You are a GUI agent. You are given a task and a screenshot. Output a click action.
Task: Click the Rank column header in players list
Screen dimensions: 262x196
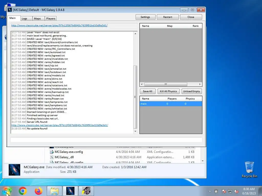coord(196,26)
